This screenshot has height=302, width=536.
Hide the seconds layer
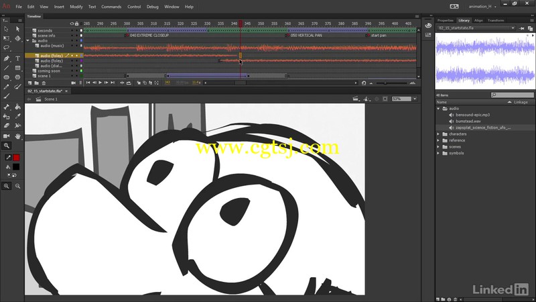(72, 30)
